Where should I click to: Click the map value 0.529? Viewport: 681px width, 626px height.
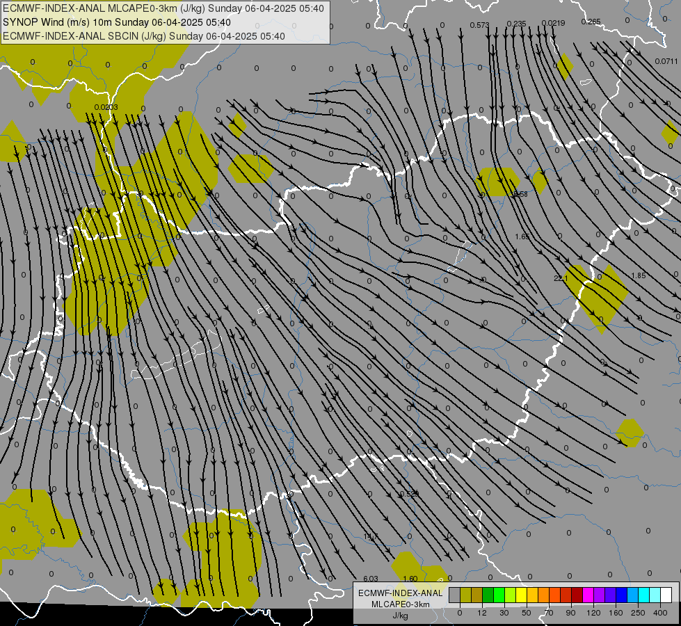point(409,494)
